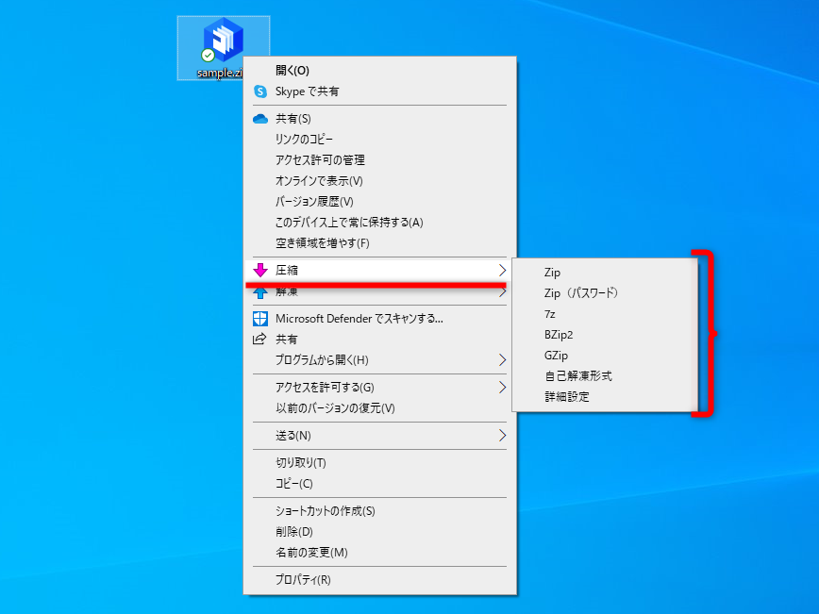
Task: Expand the アクセスを許可する(G) submenu arrow
Action: pyautogui.click(x=502, y=387)
